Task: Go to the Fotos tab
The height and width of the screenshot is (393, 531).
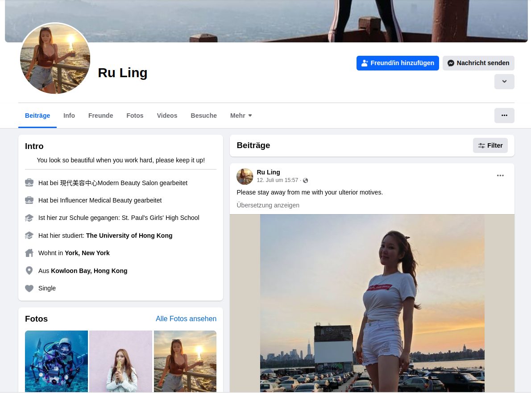Action: pos(135,116)
